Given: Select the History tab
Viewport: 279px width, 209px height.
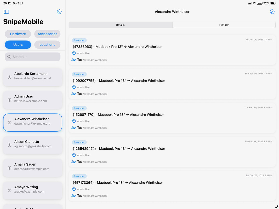Looking at the screenshot, I should point(224,25).
